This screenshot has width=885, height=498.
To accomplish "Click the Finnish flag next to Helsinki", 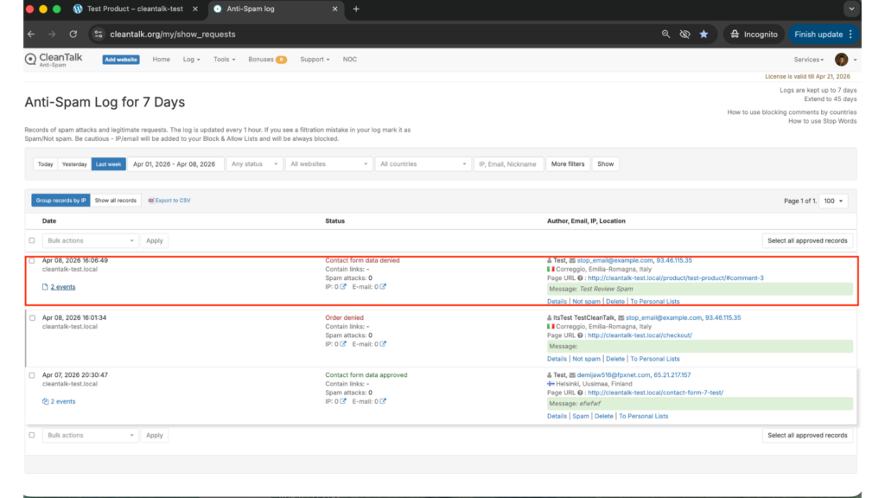I will (550, 383).
